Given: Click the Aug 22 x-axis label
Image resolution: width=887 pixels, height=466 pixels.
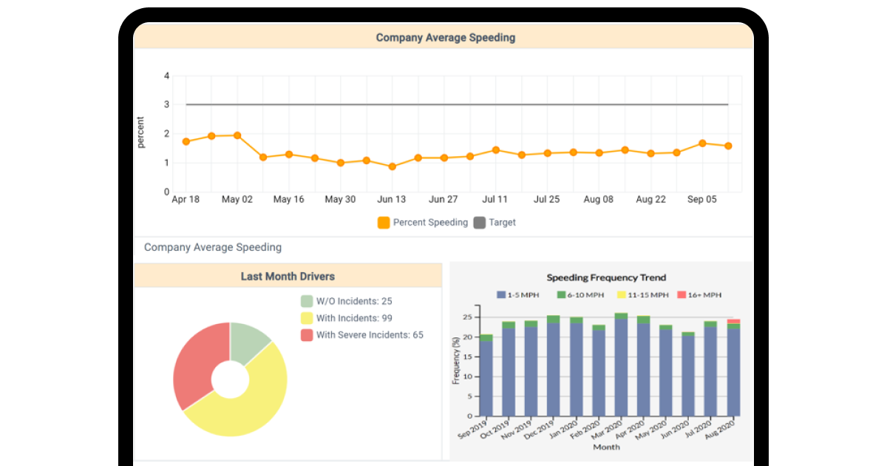Looking at the screenshot, I should pyautogui.click(x=650, y=200).
